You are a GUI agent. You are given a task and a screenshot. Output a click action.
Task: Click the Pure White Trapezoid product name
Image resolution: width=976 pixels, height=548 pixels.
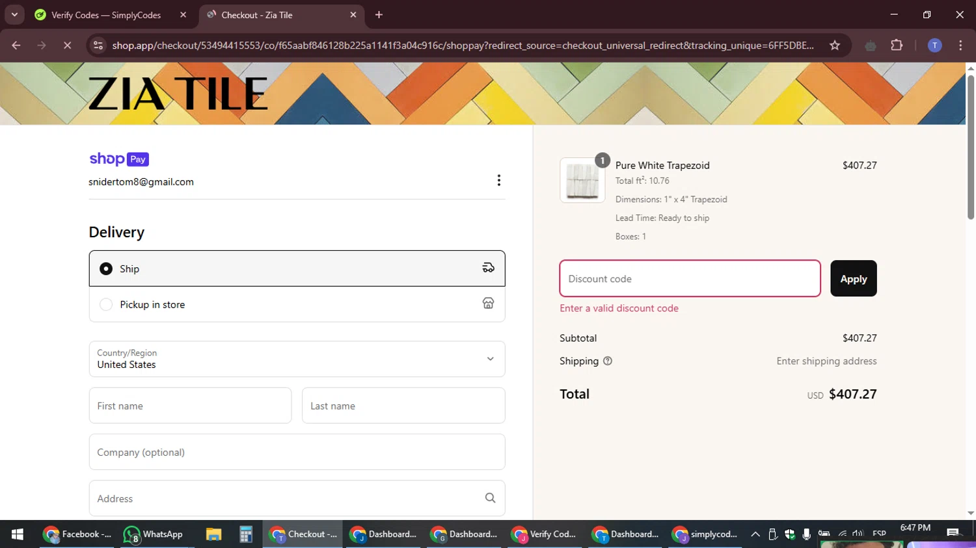[662, 165]
